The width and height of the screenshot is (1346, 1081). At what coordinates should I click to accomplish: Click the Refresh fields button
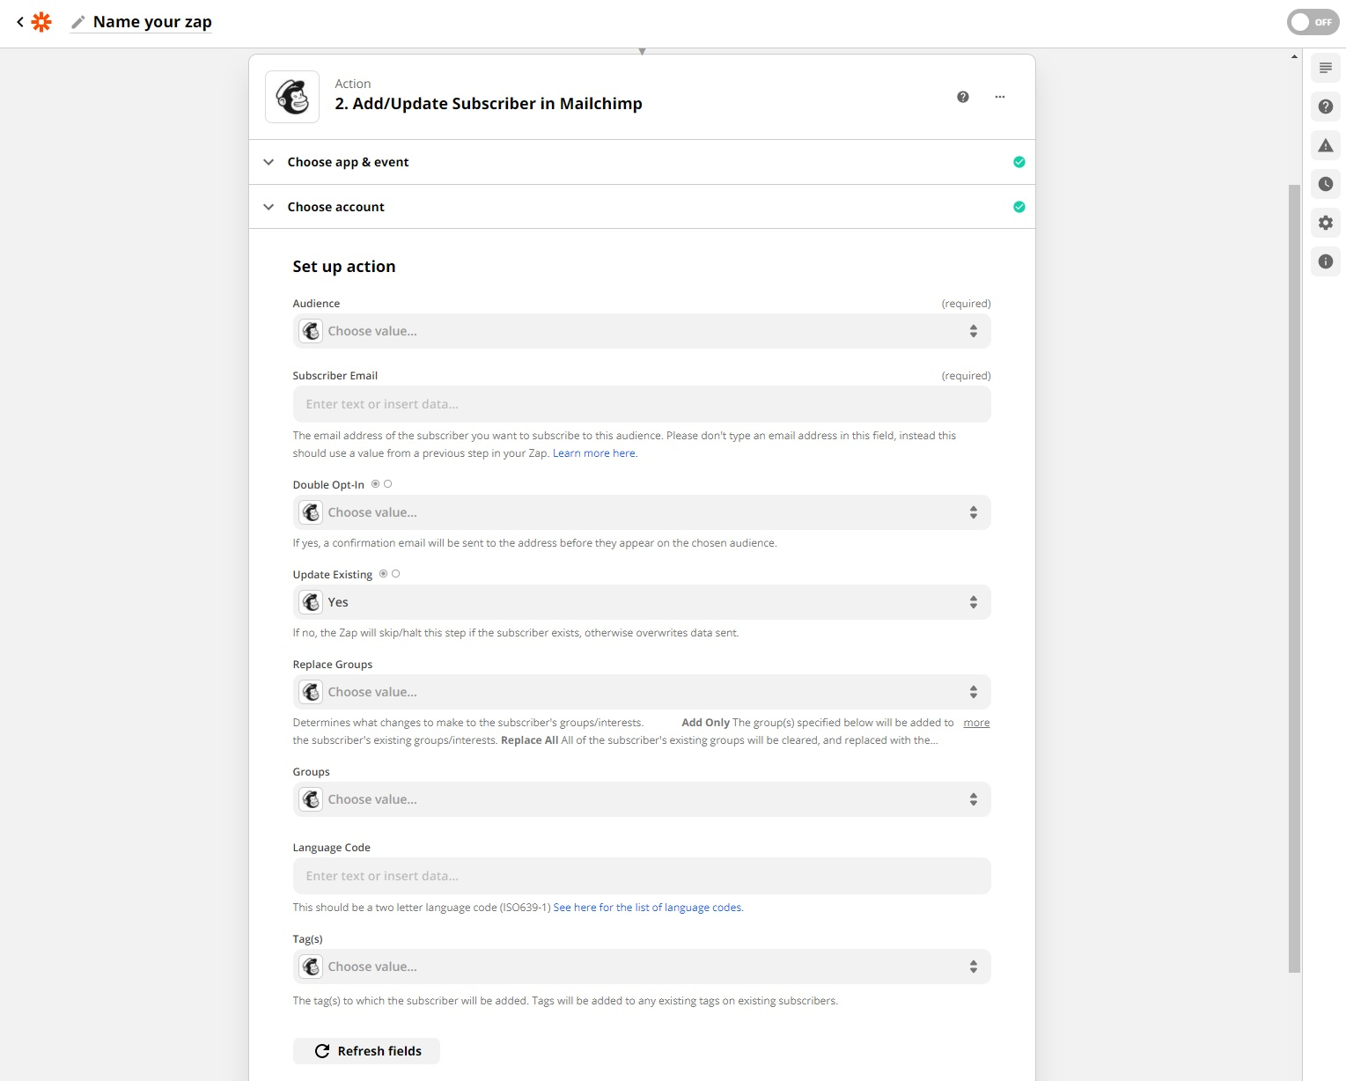coord(366,1051)
